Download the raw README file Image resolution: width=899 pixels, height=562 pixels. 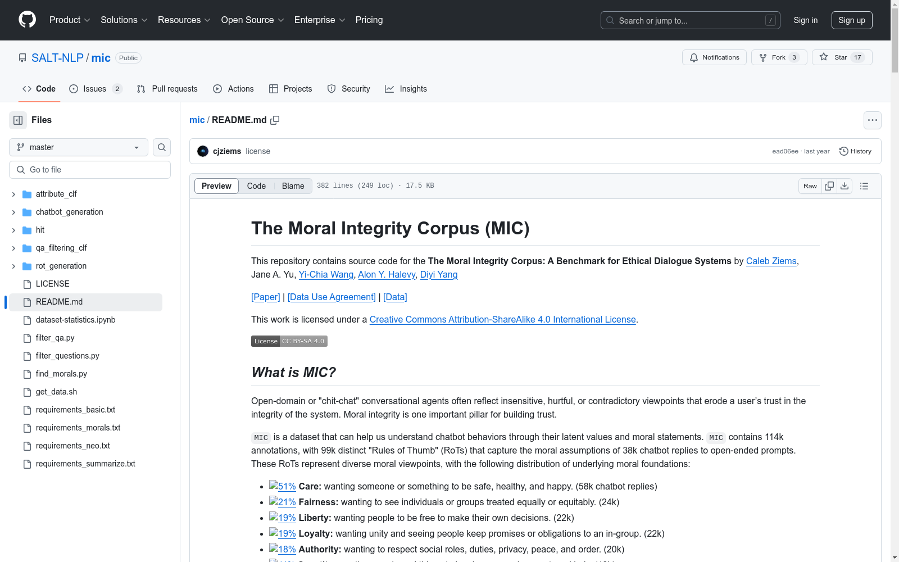pos(844,186)
